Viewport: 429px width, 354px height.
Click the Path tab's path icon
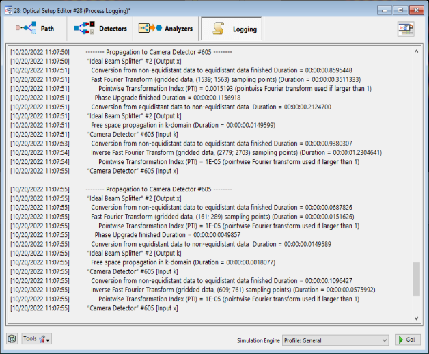tap(25, 29)
